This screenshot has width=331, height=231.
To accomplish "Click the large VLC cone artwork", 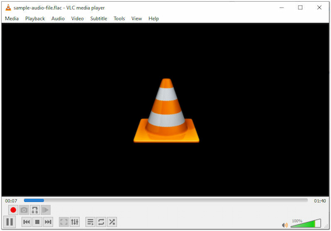I will point(167,111).
